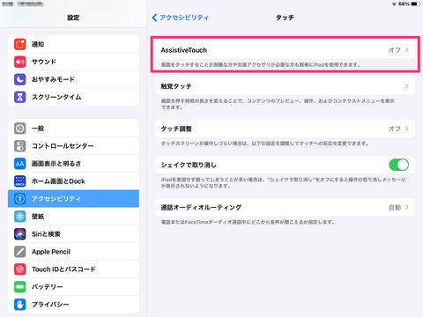Open プライバシー settings
The image size is (423, 317).
pyautogui.click(x=73, y=305)
